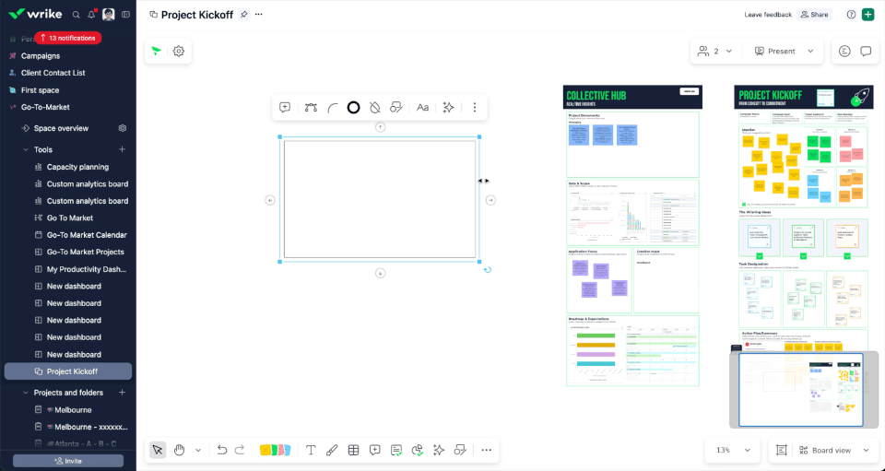Click the minimap navigator thumbnail

[x=804, y=389]
